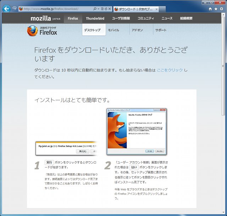Click the compatibility view icon in address bar
The image size is (227, 216).
[102, 9]
